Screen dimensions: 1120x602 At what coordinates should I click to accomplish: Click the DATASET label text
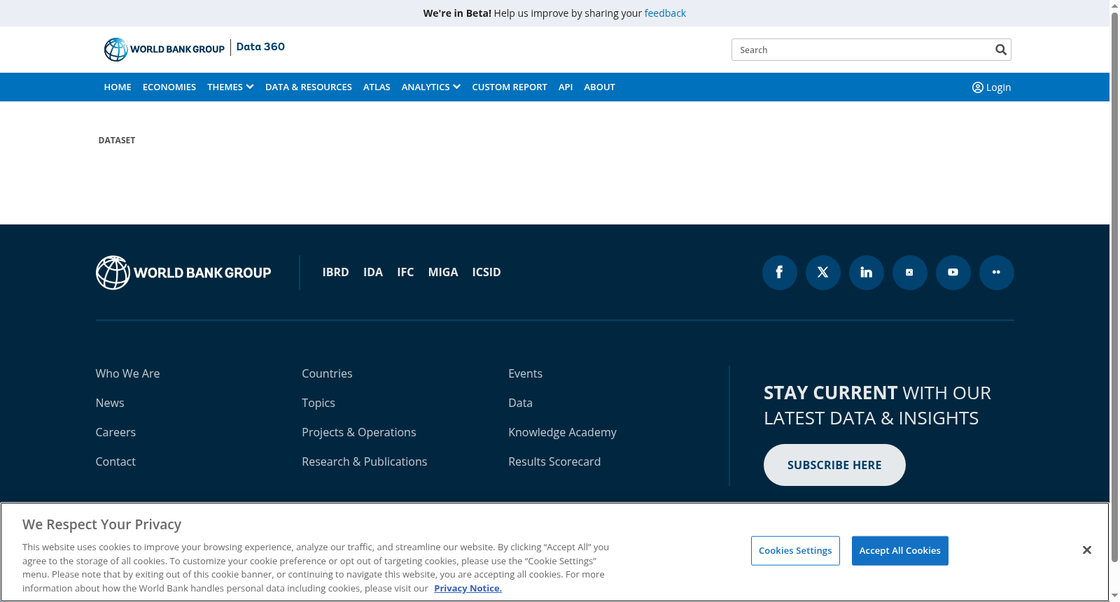click(x=117, y=141)
